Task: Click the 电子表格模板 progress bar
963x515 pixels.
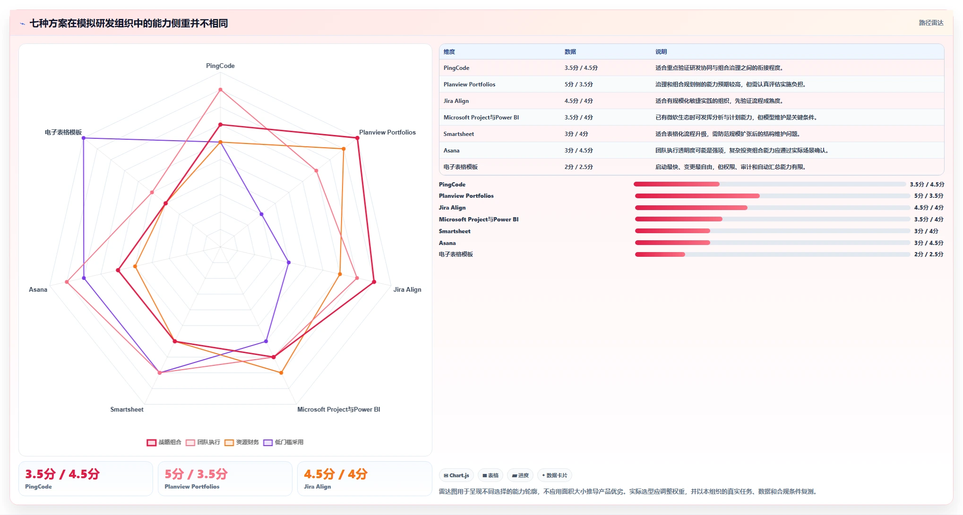Action: click(773, 254)
